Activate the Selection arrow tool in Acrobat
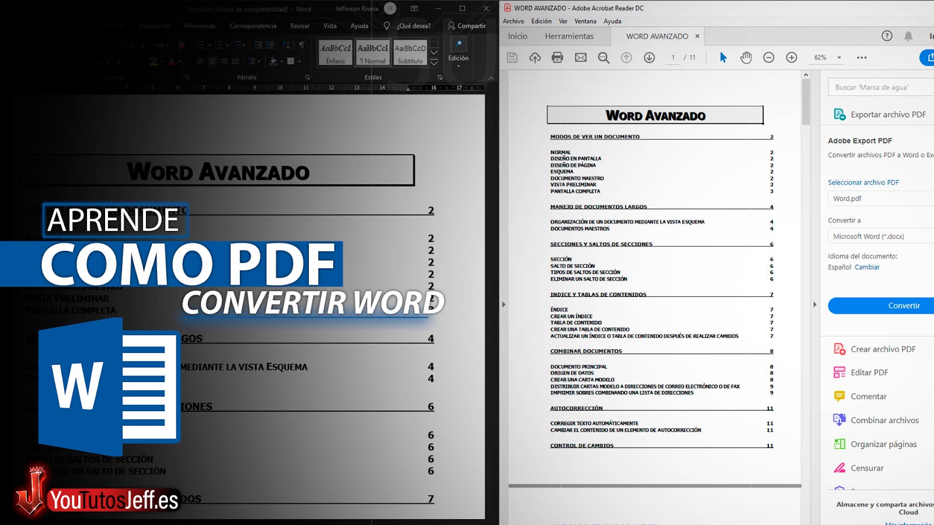Viewport: 934px width, 525px height. tap(723, 57)
